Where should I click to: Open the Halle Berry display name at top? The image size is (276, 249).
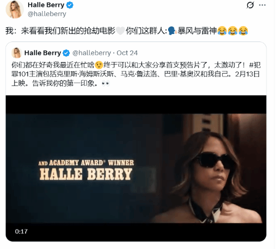[x=46, y=5]
